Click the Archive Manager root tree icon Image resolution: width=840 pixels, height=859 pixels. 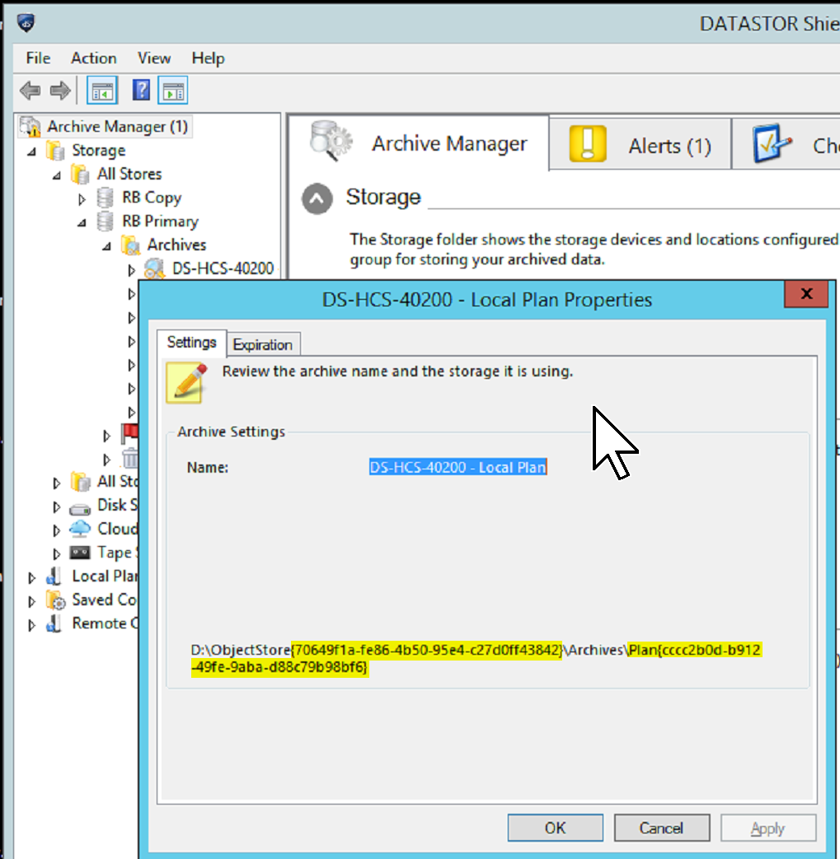tap(31, 127)
